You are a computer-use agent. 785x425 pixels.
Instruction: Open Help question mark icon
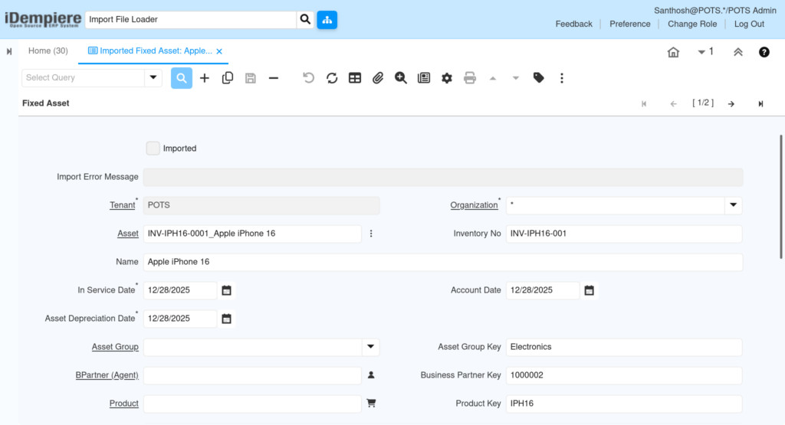(x=764, y=52)
